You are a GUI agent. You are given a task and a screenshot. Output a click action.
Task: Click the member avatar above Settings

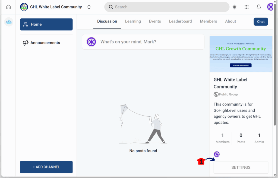(x=217, y=154)
